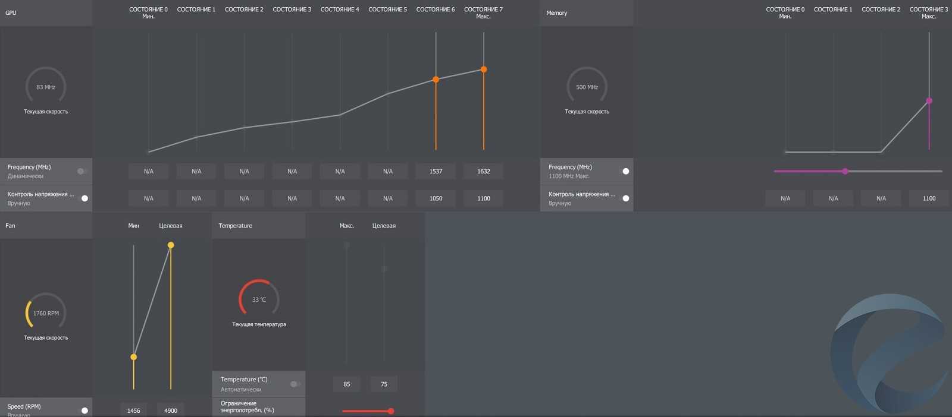The image size is (952, 417).
Task: Click the yellow fan minimum speed point
Action: (x=134, y=357)
